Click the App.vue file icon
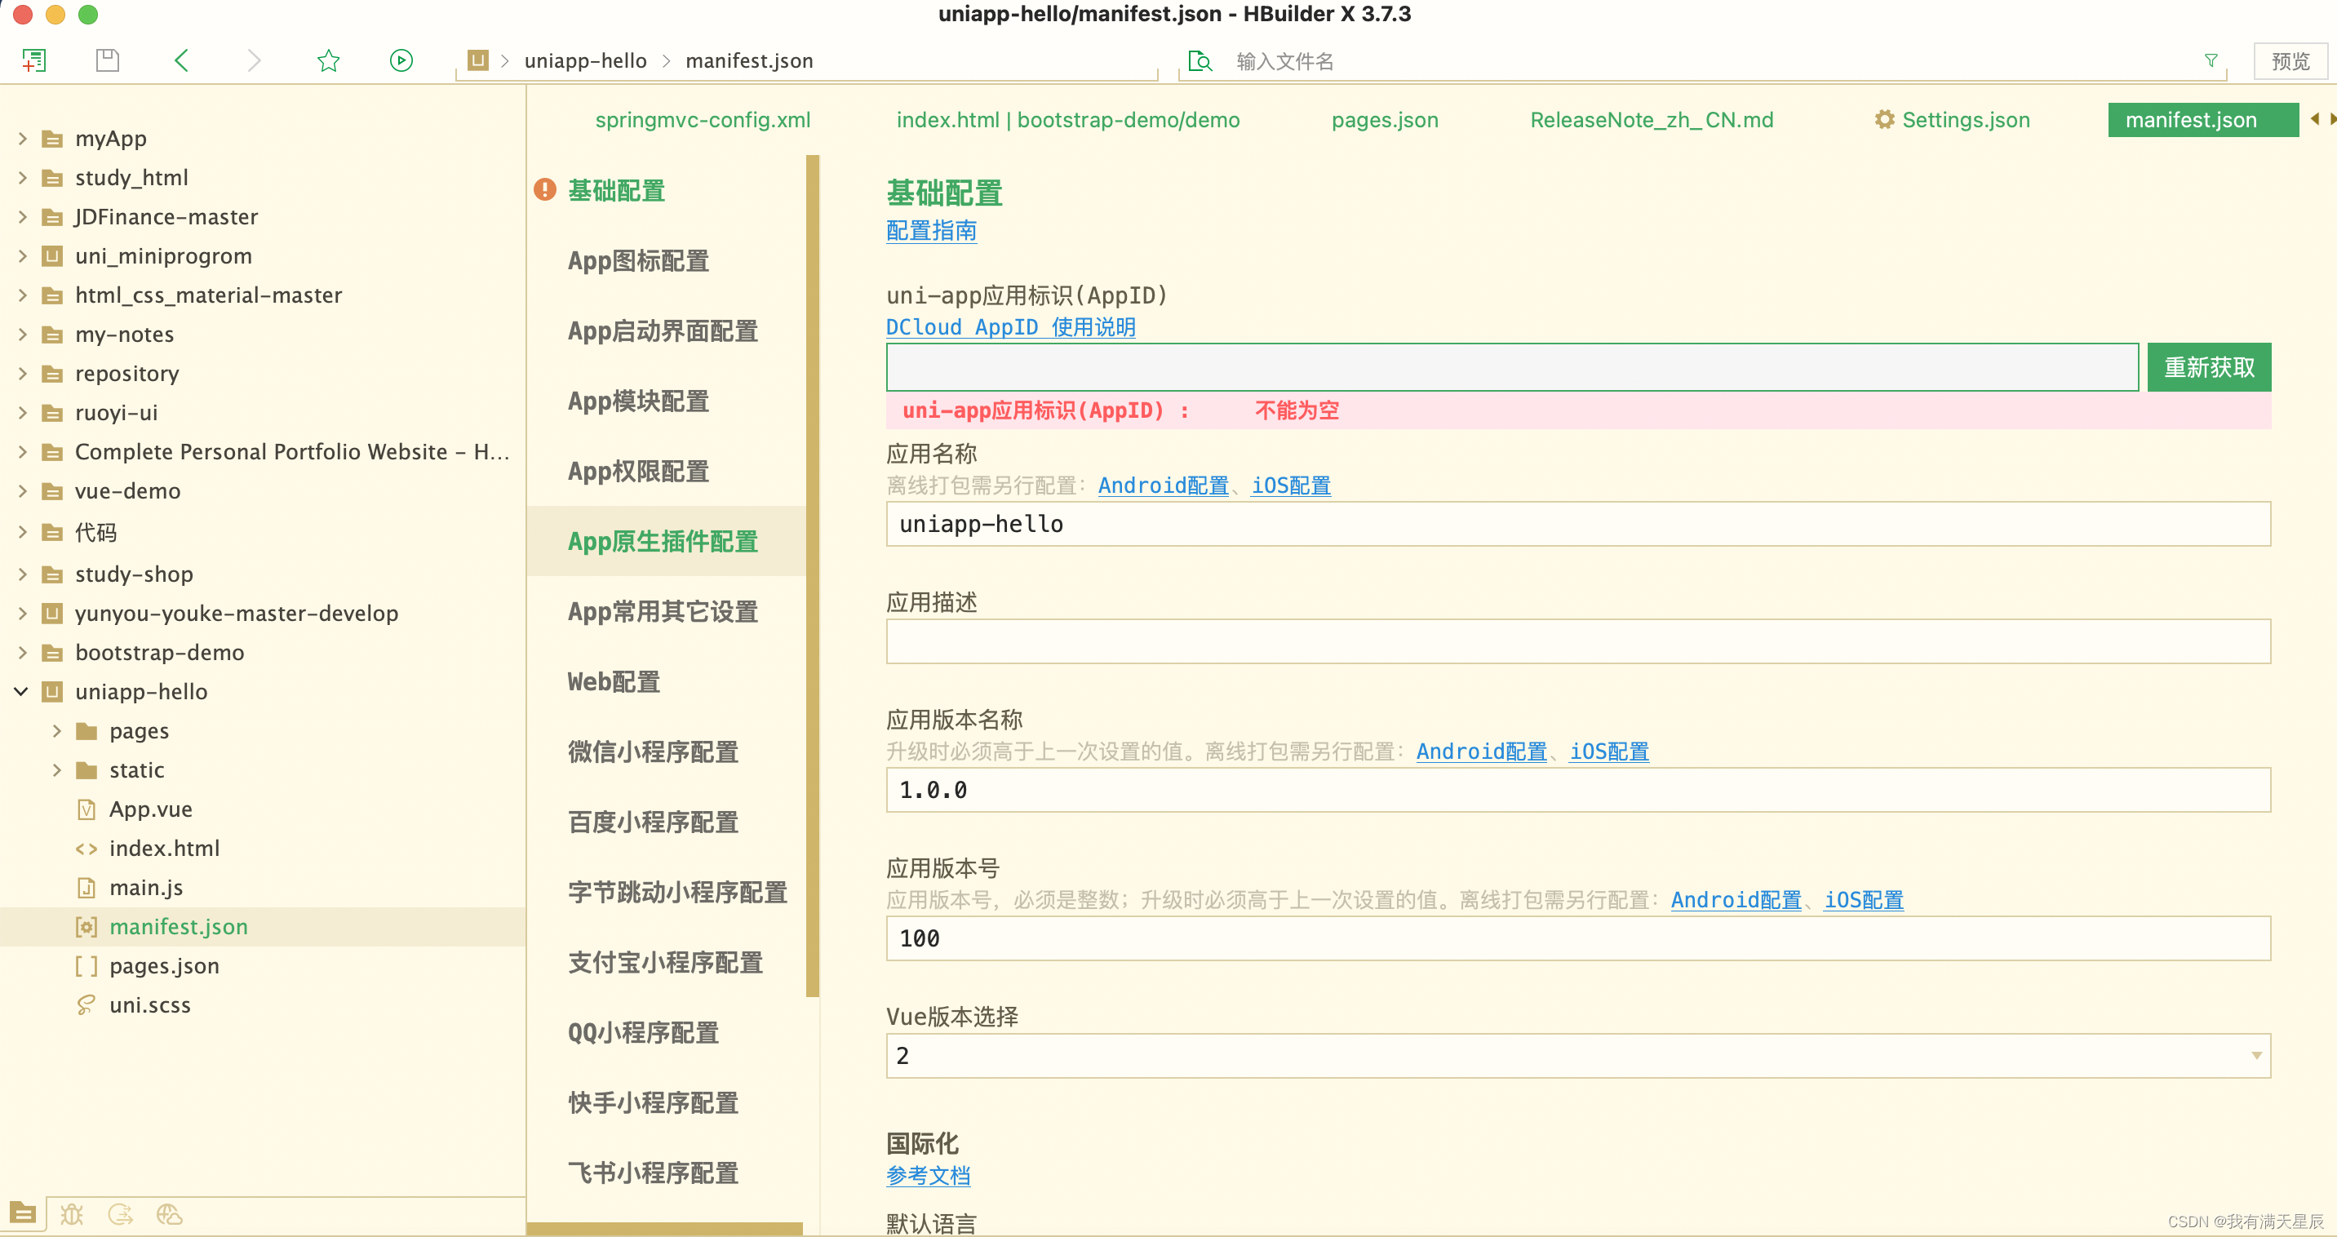 click(x=86, y=809)
